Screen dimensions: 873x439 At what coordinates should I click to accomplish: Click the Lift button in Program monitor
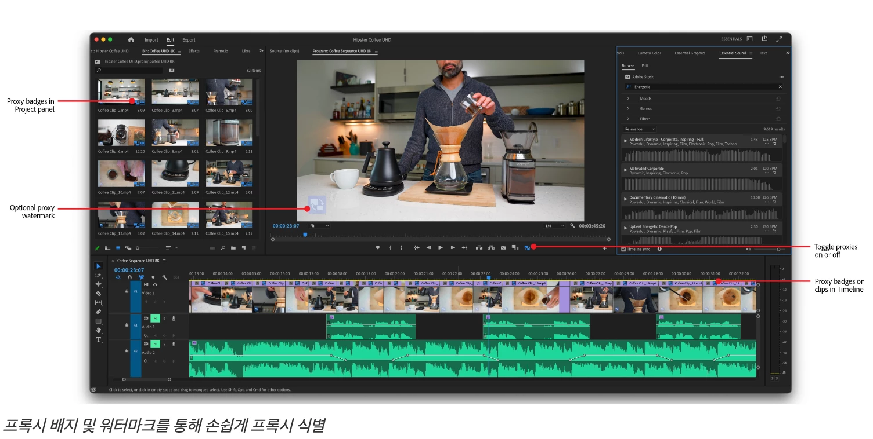tap(479, 247)
